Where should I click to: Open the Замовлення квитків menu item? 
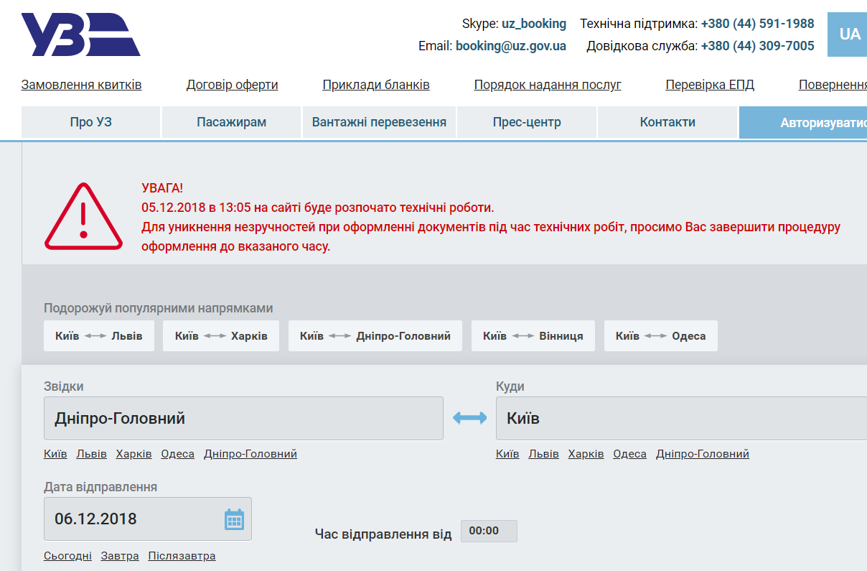(81, 84)
